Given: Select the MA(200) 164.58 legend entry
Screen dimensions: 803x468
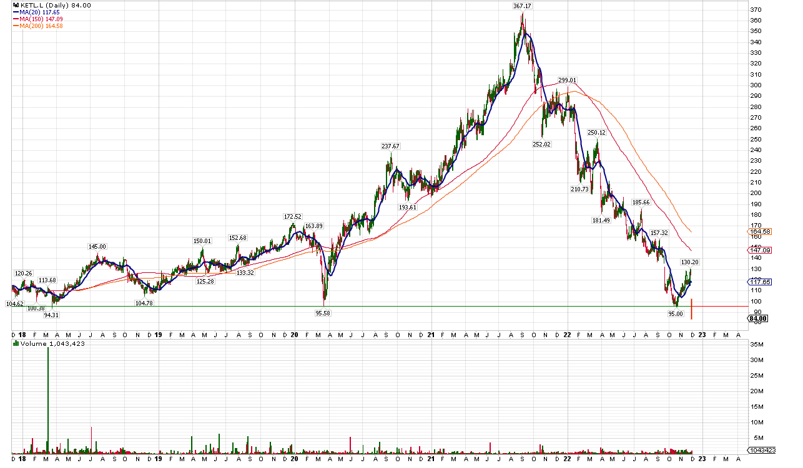Looking at the screenshot, I should point(37,26).
